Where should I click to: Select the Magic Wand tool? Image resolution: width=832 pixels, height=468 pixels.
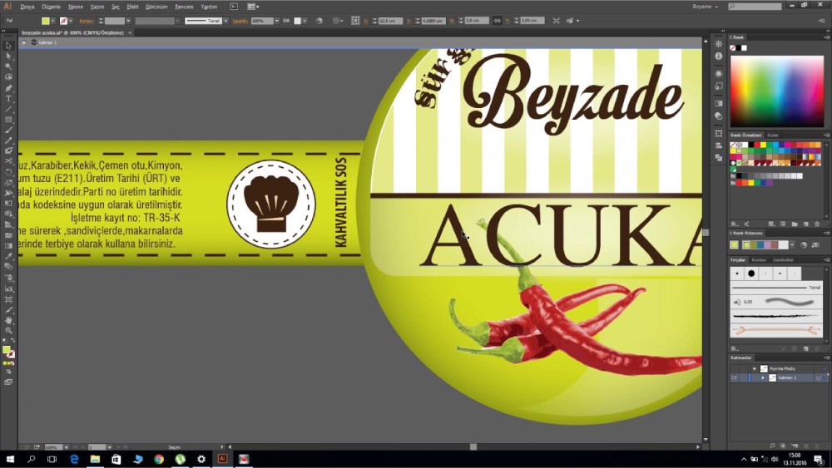coord(8,67)
